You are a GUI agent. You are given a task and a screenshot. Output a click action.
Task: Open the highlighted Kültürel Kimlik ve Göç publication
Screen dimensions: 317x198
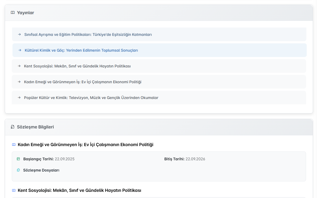pyautogui.click(x=81, y=50)
